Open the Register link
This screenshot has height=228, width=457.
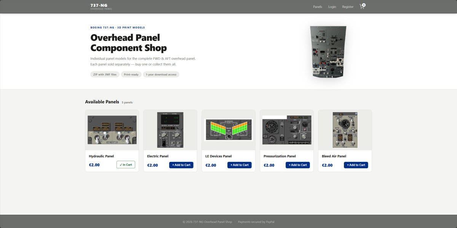click(x=348, y=7)
